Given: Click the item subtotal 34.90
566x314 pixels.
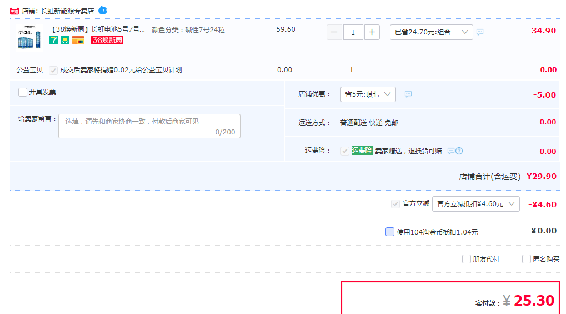Looking at the screenshot, I should coord(544,31).
